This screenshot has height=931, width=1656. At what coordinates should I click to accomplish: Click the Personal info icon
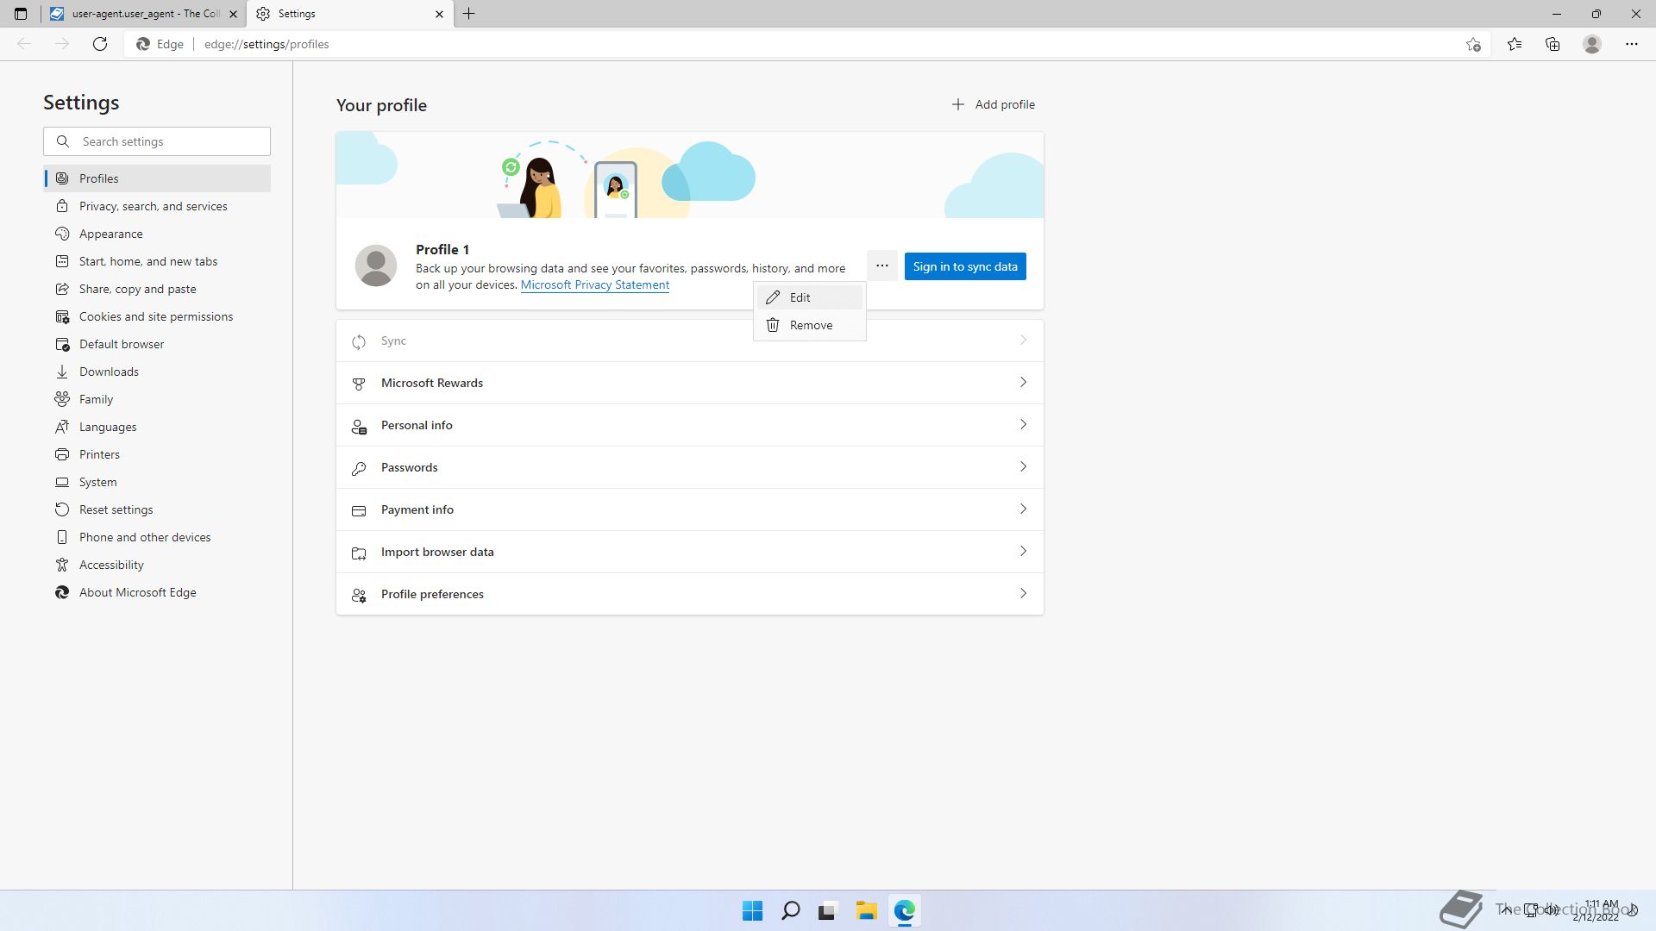tap(359, 426)
